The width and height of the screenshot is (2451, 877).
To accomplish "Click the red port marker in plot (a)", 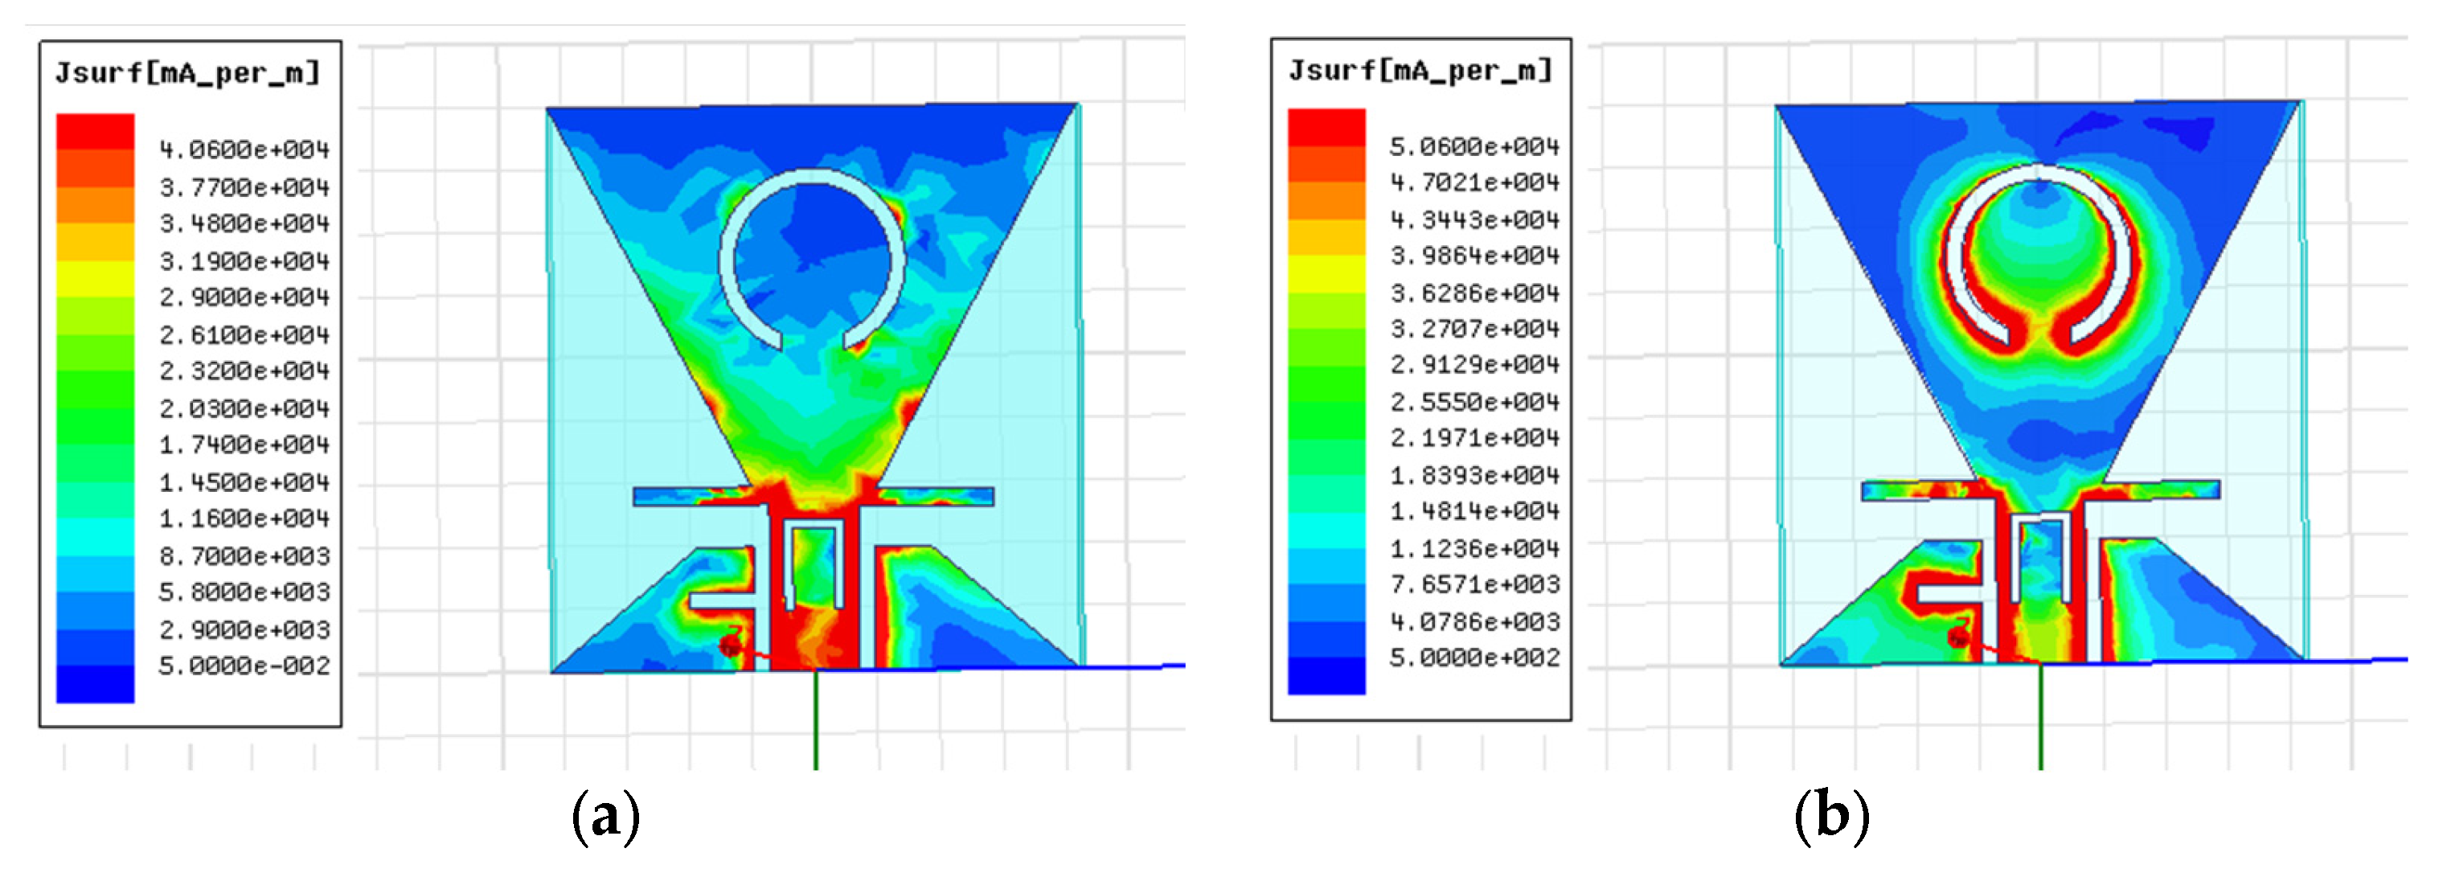I will point(730,647).
